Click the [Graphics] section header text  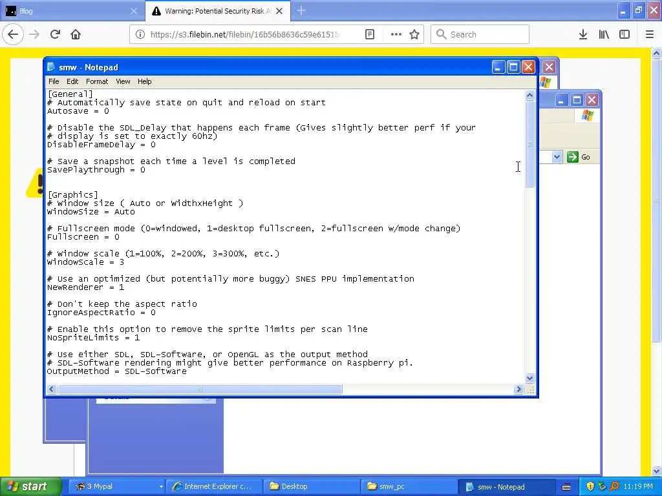[x=72, y=195]
